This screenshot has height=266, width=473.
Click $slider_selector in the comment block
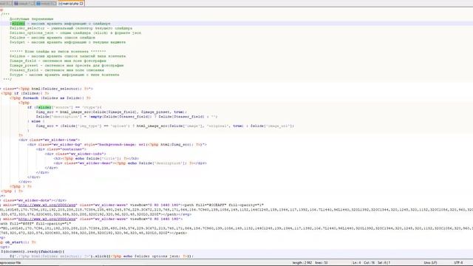[27, 28]
